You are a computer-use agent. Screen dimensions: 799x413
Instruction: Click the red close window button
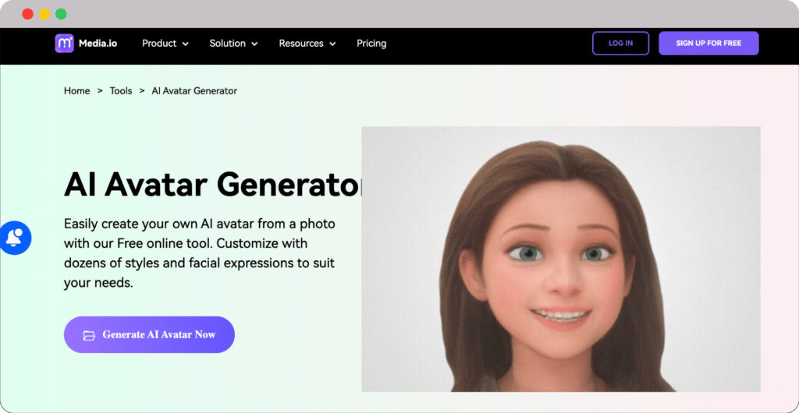coord(27,14)
